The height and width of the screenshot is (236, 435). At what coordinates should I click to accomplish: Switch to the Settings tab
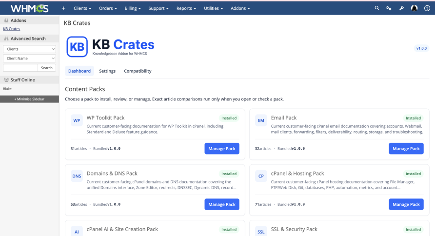point(107,71)
